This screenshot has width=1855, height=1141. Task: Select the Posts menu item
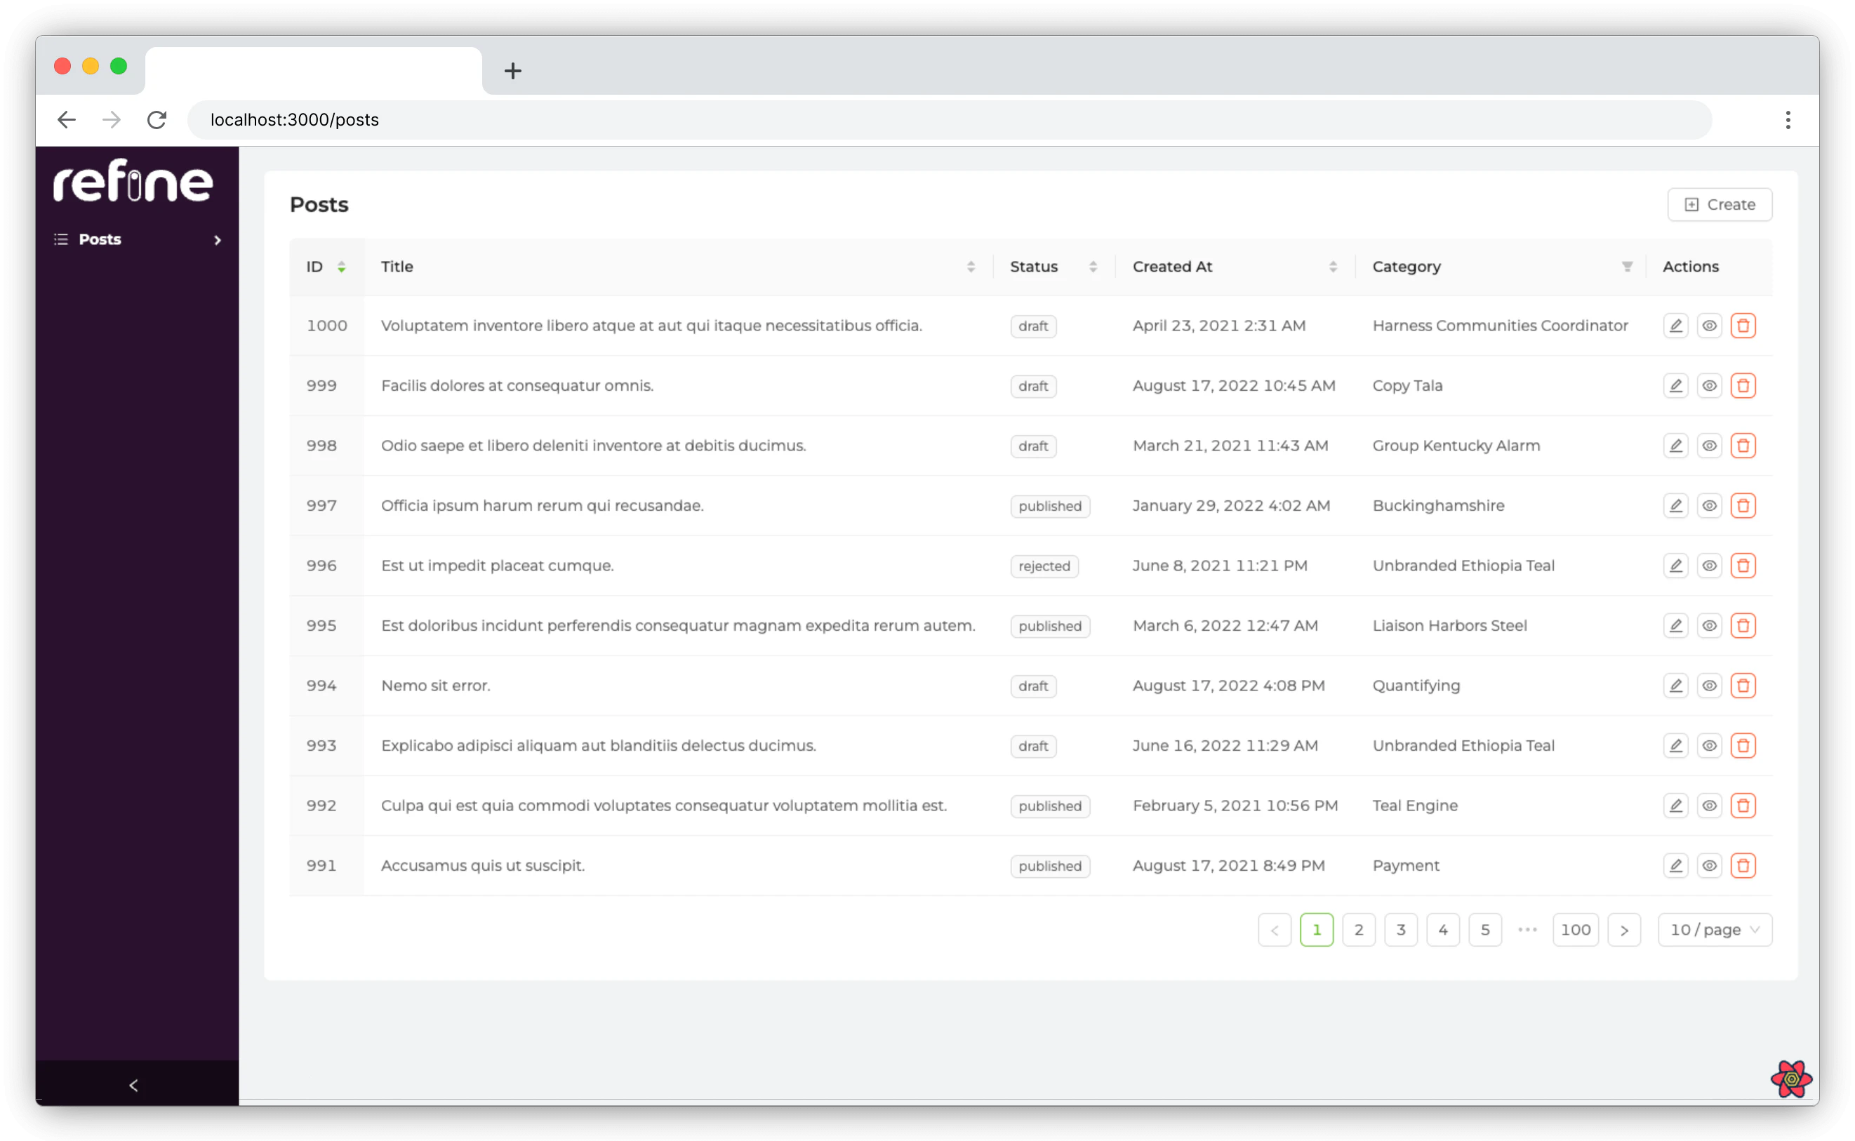click(x=99, y=239)
